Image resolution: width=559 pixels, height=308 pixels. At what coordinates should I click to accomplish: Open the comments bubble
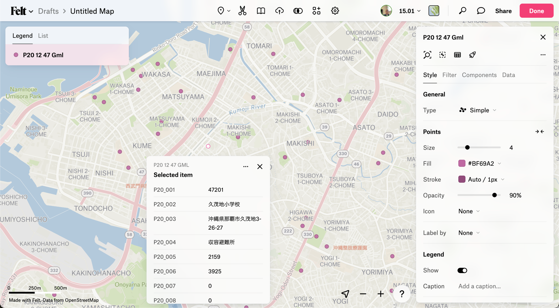pos(481,11)
